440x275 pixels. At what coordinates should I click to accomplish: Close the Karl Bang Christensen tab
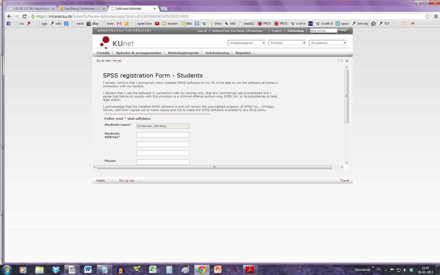(104, 9)
